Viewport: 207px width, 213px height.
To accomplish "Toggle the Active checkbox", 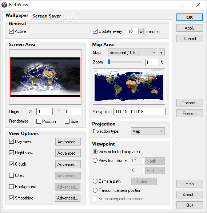I will click(11, 31).
